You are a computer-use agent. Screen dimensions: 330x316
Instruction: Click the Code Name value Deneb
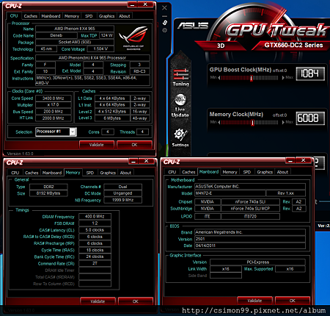[x=56, y=35]
